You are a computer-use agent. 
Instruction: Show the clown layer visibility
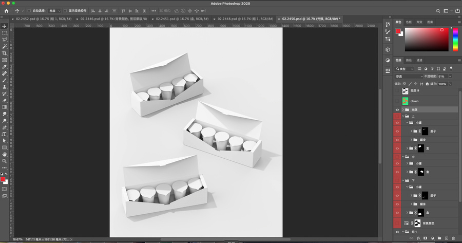[x=397, y=101]
